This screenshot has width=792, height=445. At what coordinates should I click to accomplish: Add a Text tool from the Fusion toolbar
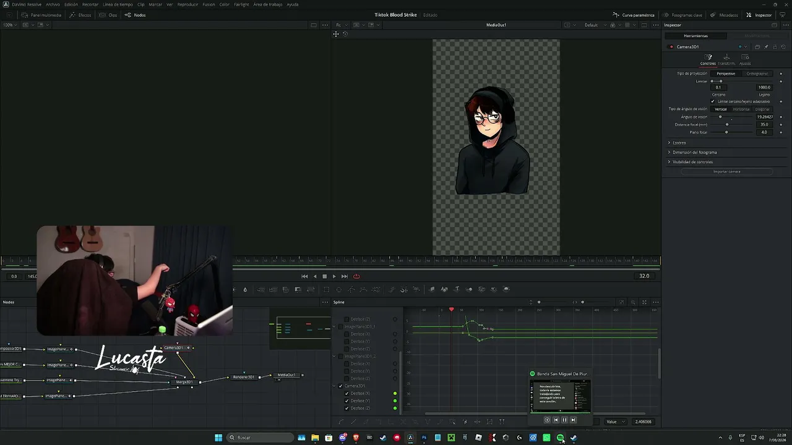(457, 289)
